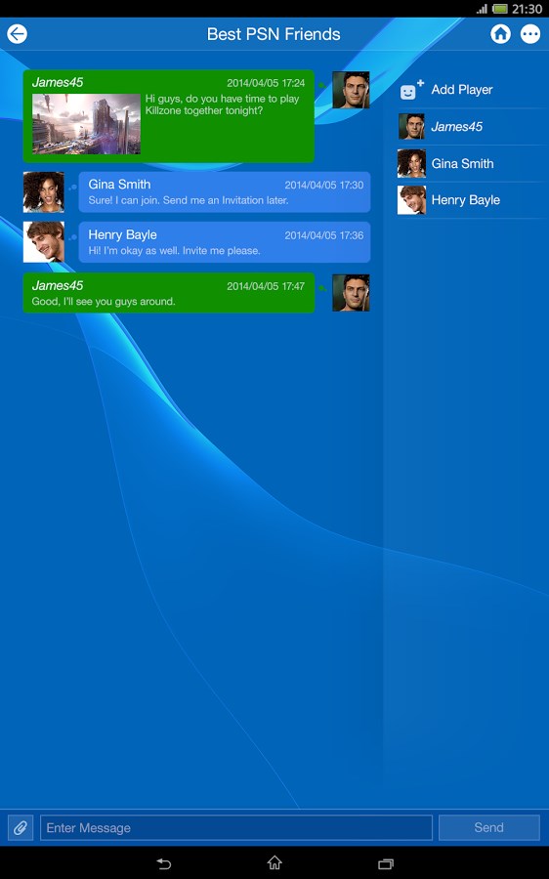Select Gina Smith avatar in player list

411,163
